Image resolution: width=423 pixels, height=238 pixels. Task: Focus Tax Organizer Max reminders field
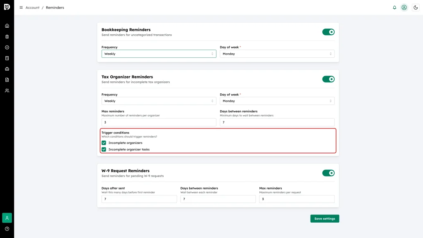[159, 122]
